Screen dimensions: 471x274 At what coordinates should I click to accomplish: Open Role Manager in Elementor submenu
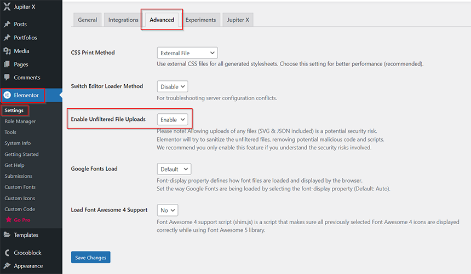point(20,121)
